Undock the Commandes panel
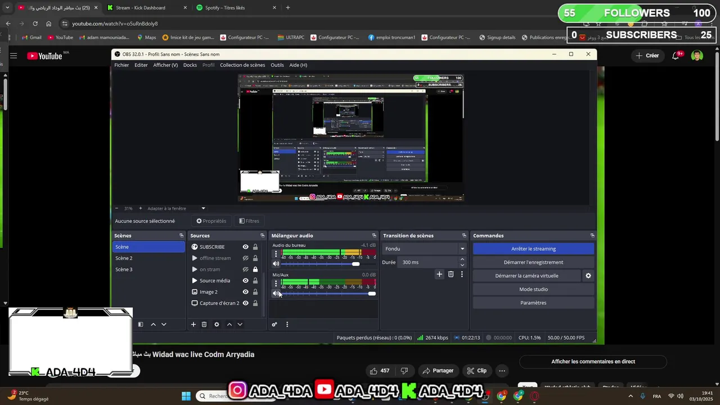 (x=592, y=236)
